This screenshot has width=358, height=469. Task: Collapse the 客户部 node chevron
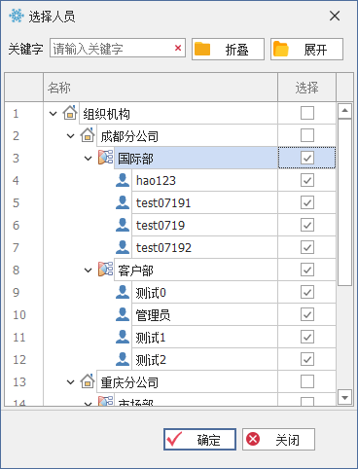click(88, 271)
